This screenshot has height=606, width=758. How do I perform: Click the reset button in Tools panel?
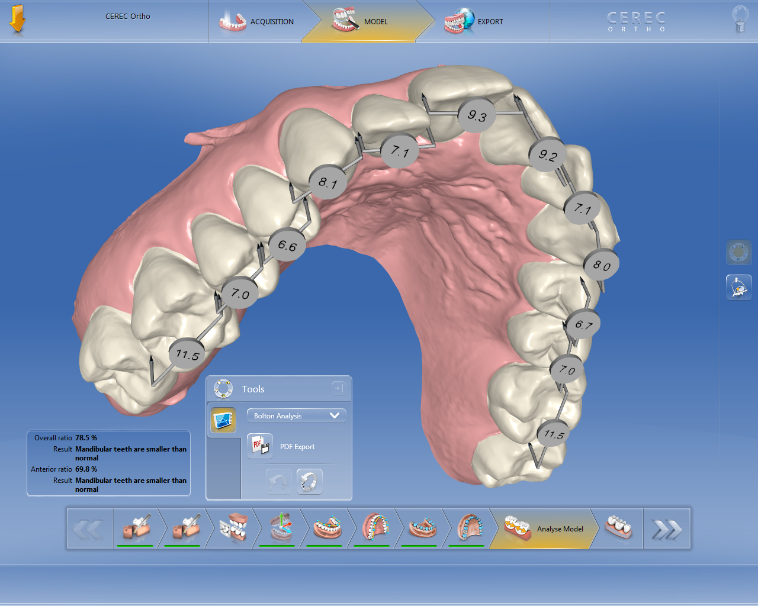309,481
